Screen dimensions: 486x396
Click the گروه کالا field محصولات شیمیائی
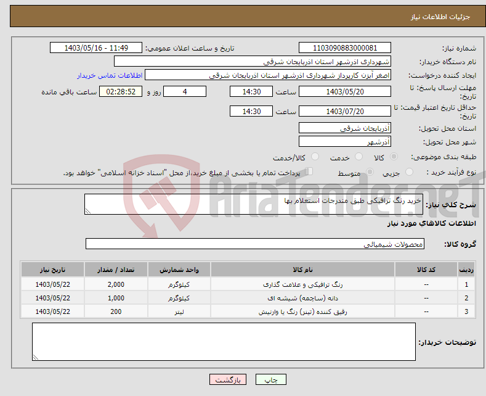pos(255,244)
